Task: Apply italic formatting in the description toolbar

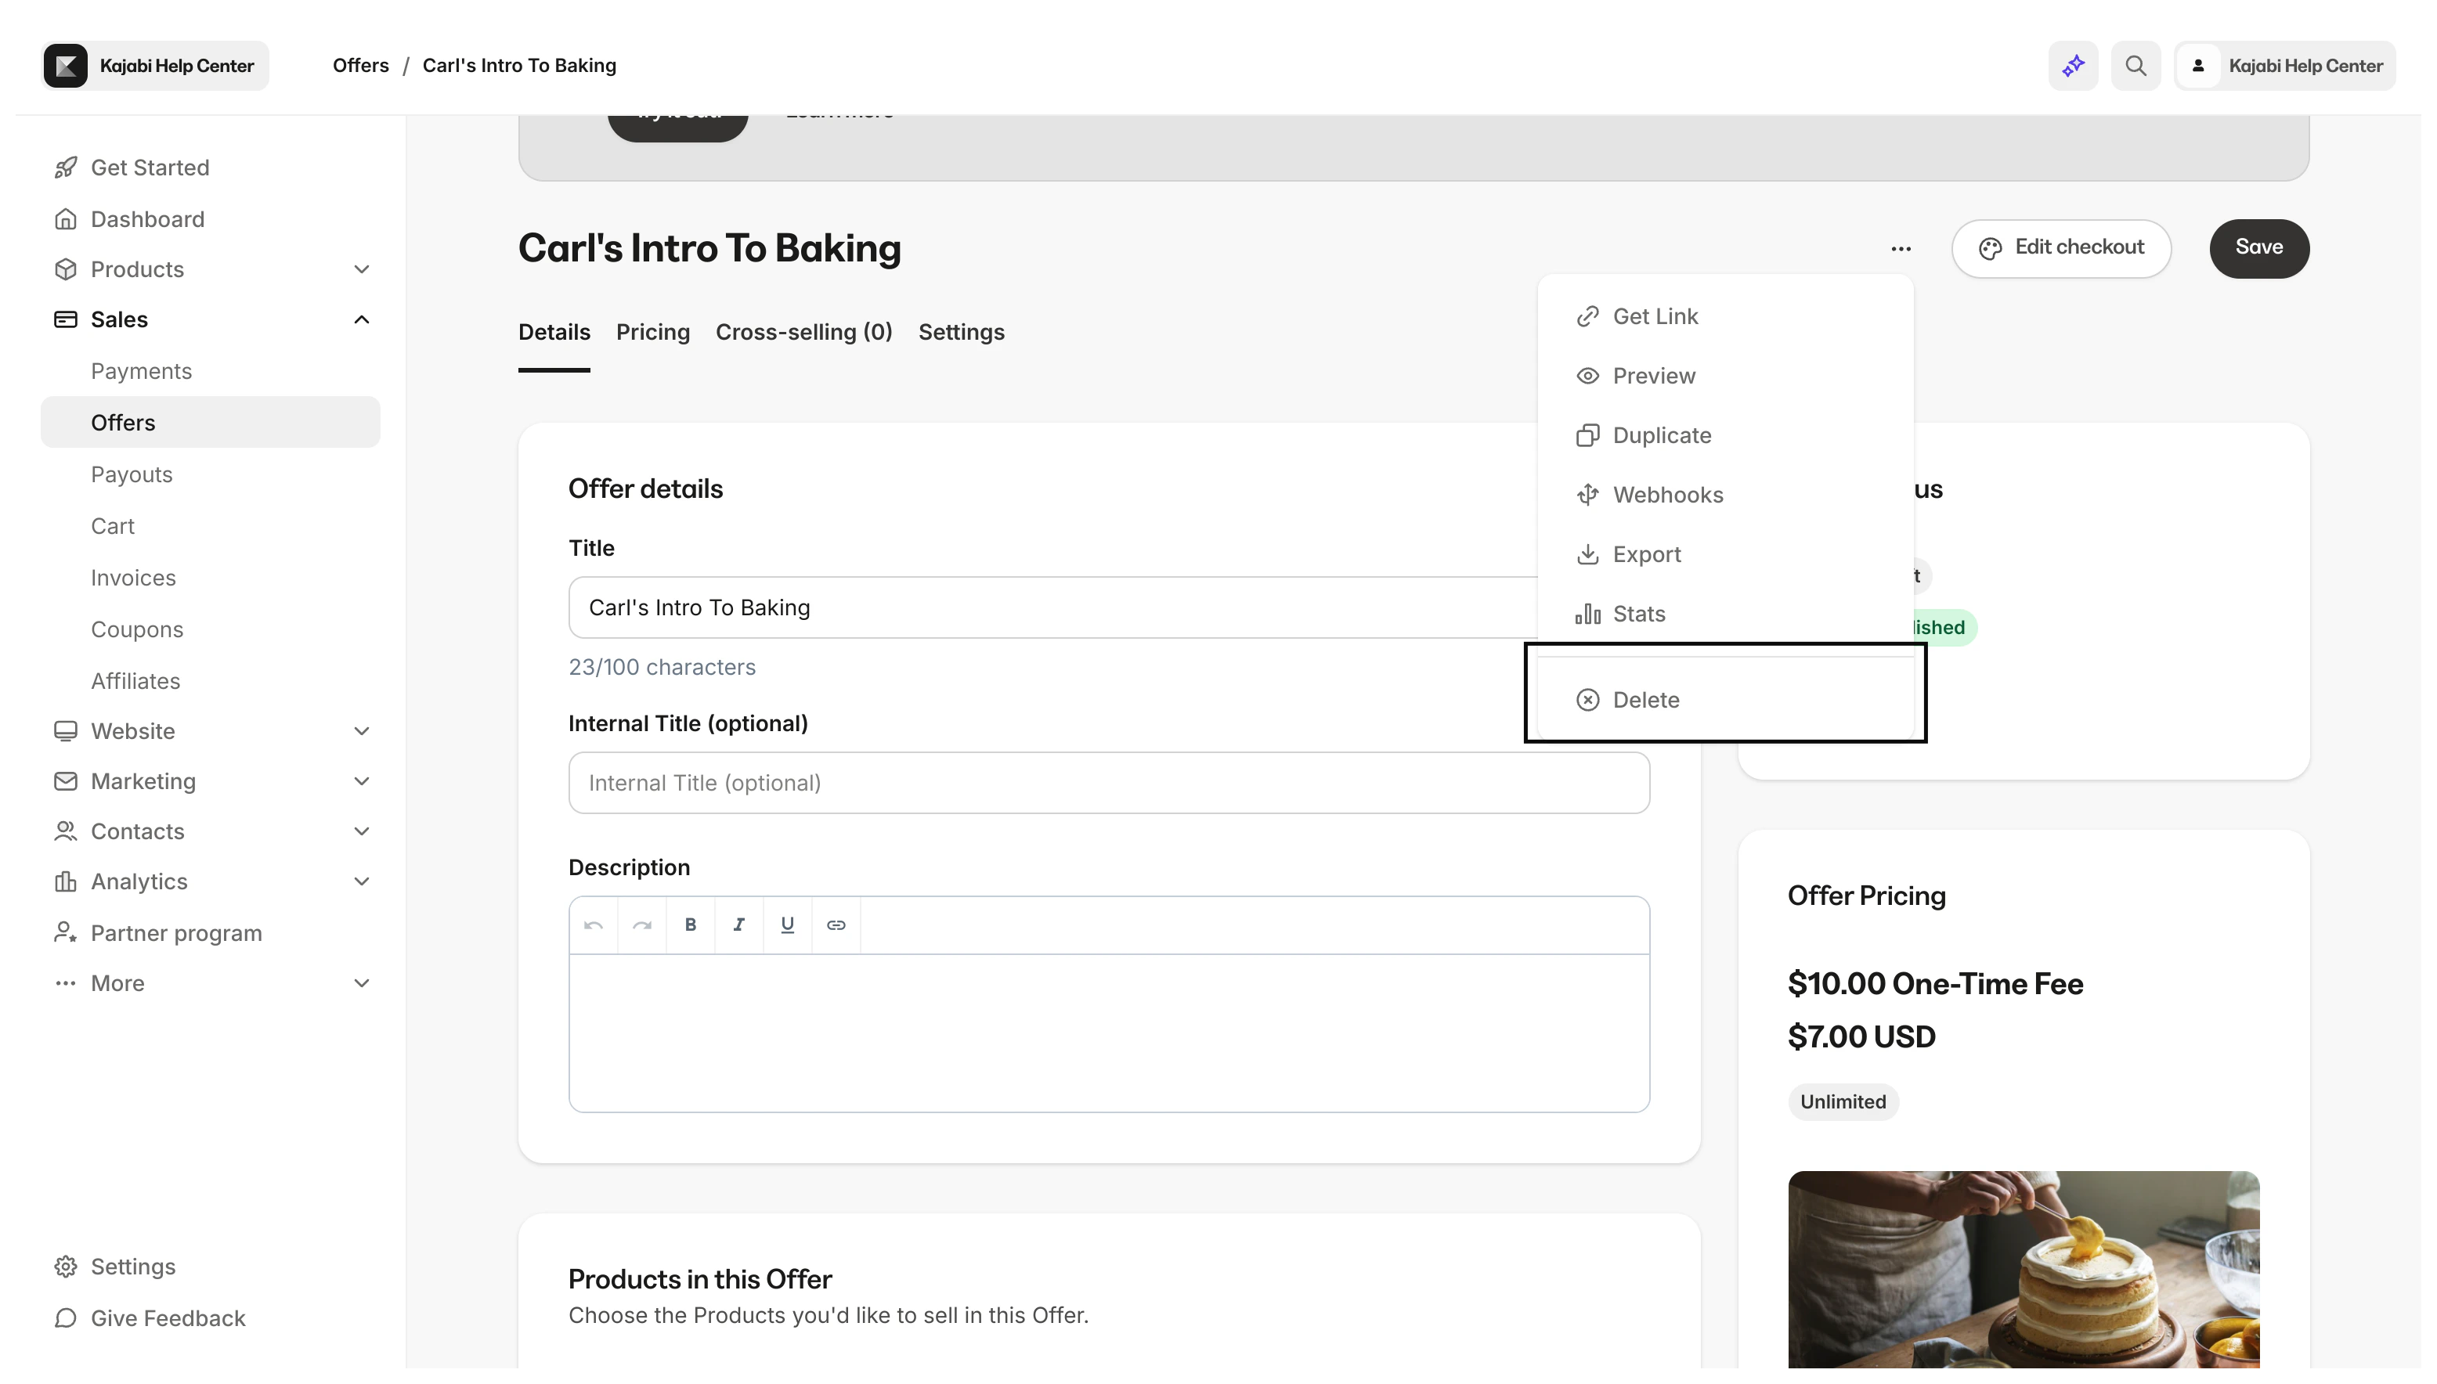Action: point(738,925)
